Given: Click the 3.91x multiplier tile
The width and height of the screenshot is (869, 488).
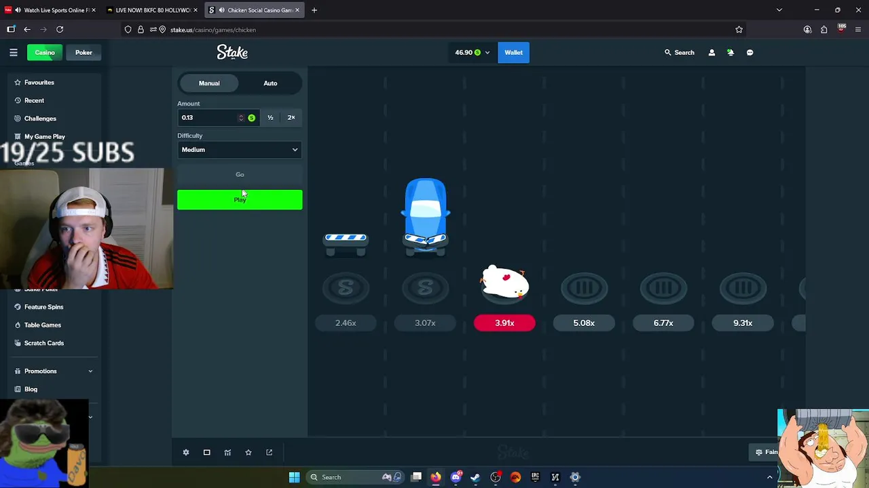Looking at the screenshot, I should click(504, 323).
